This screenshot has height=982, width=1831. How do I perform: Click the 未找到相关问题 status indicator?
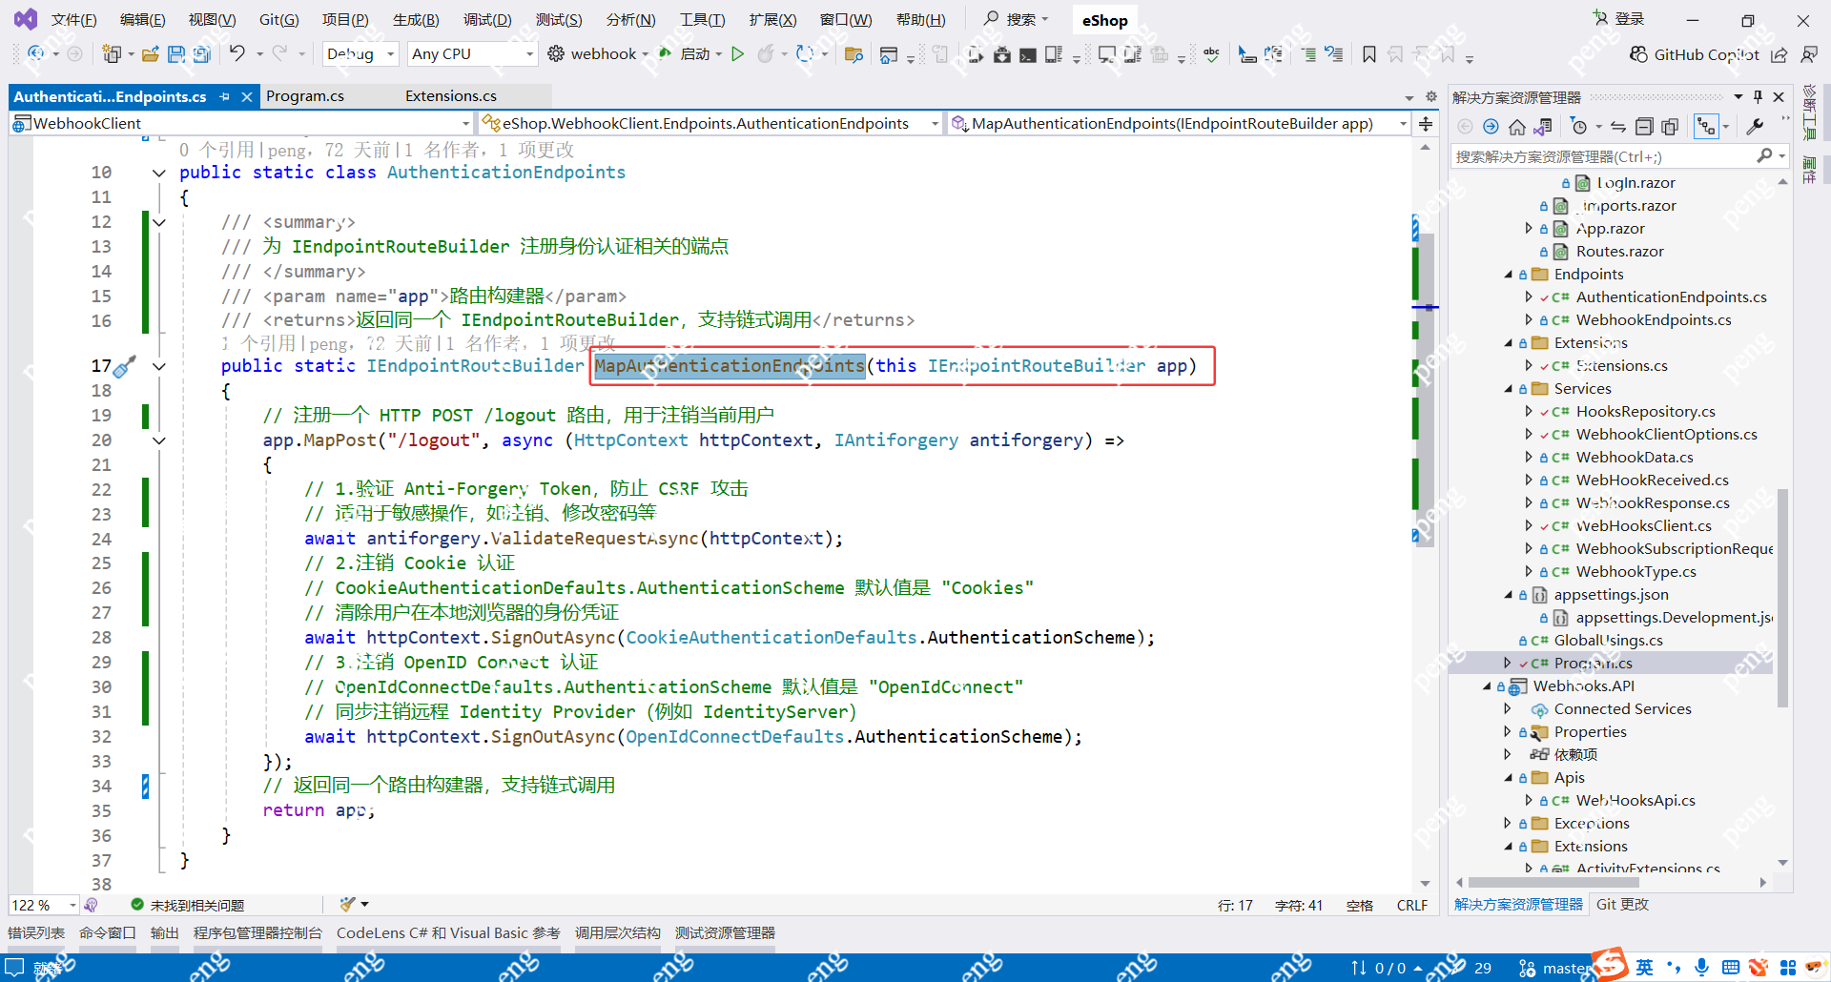(x=188, y=905)
